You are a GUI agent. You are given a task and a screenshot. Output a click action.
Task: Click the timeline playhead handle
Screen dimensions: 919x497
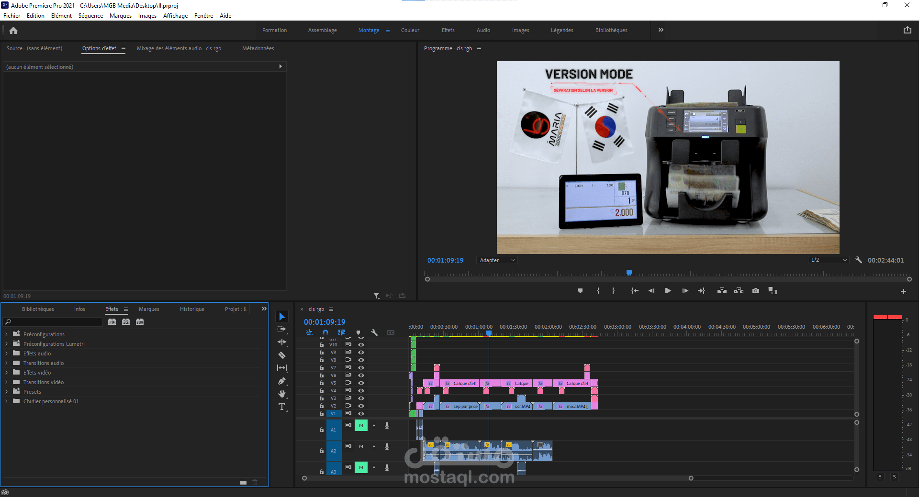coord(489,333)
